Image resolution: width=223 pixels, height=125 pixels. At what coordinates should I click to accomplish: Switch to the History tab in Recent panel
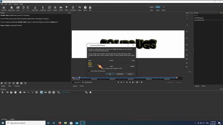point(203,86)
